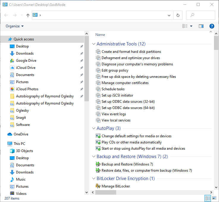Screen dimensions: 219x202
Task: Click the 3D Objects icon under This PC
Action: (x=12, y=151)
